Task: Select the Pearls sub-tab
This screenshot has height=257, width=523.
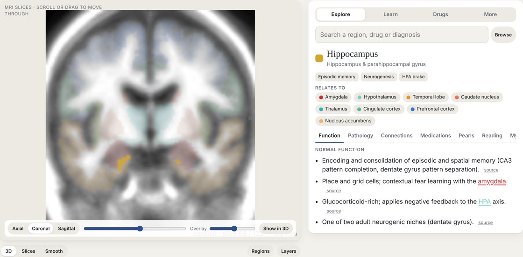Action: (466, 136)
